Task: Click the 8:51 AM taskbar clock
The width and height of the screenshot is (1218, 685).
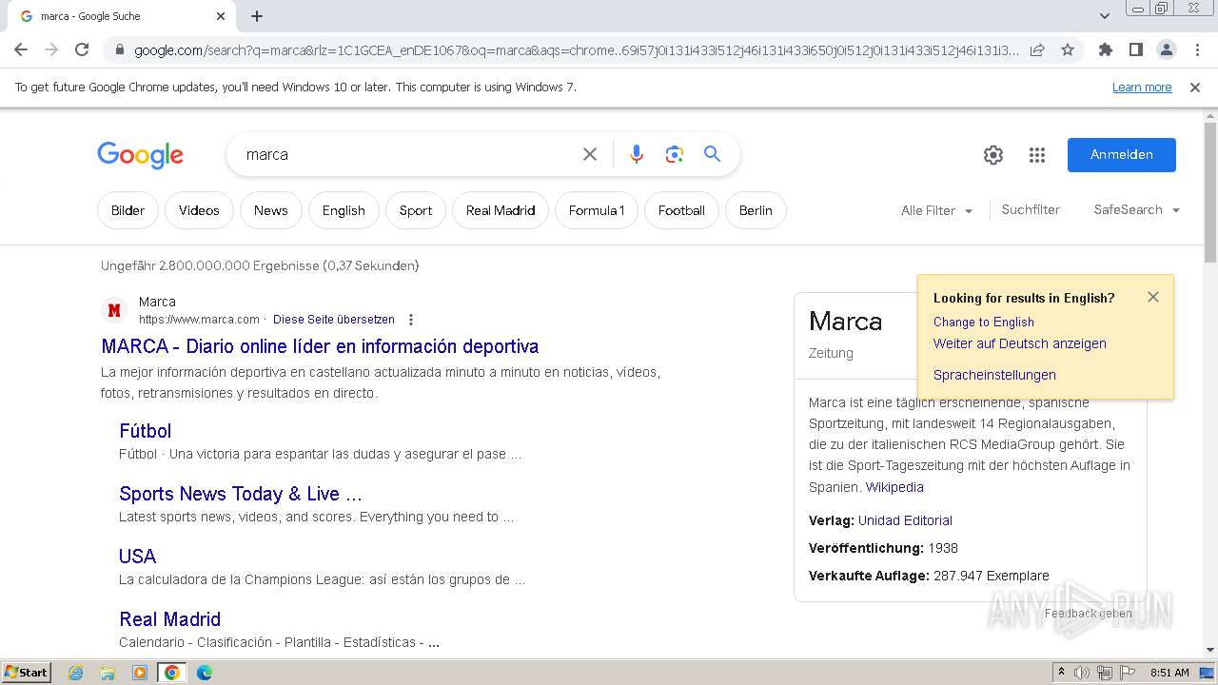Action: tap(1169, 673)
